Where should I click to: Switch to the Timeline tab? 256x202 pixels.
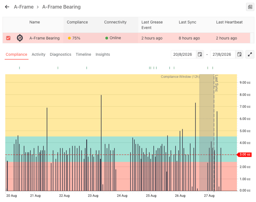[83, 54]
